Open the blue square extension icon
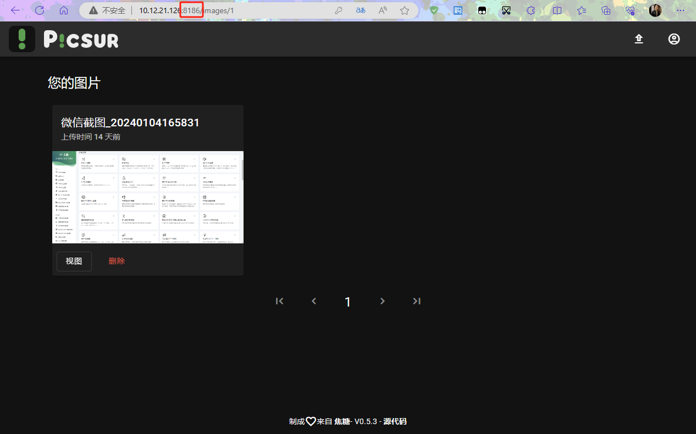Viewport: 696px width, 434px height. [458, 10]
